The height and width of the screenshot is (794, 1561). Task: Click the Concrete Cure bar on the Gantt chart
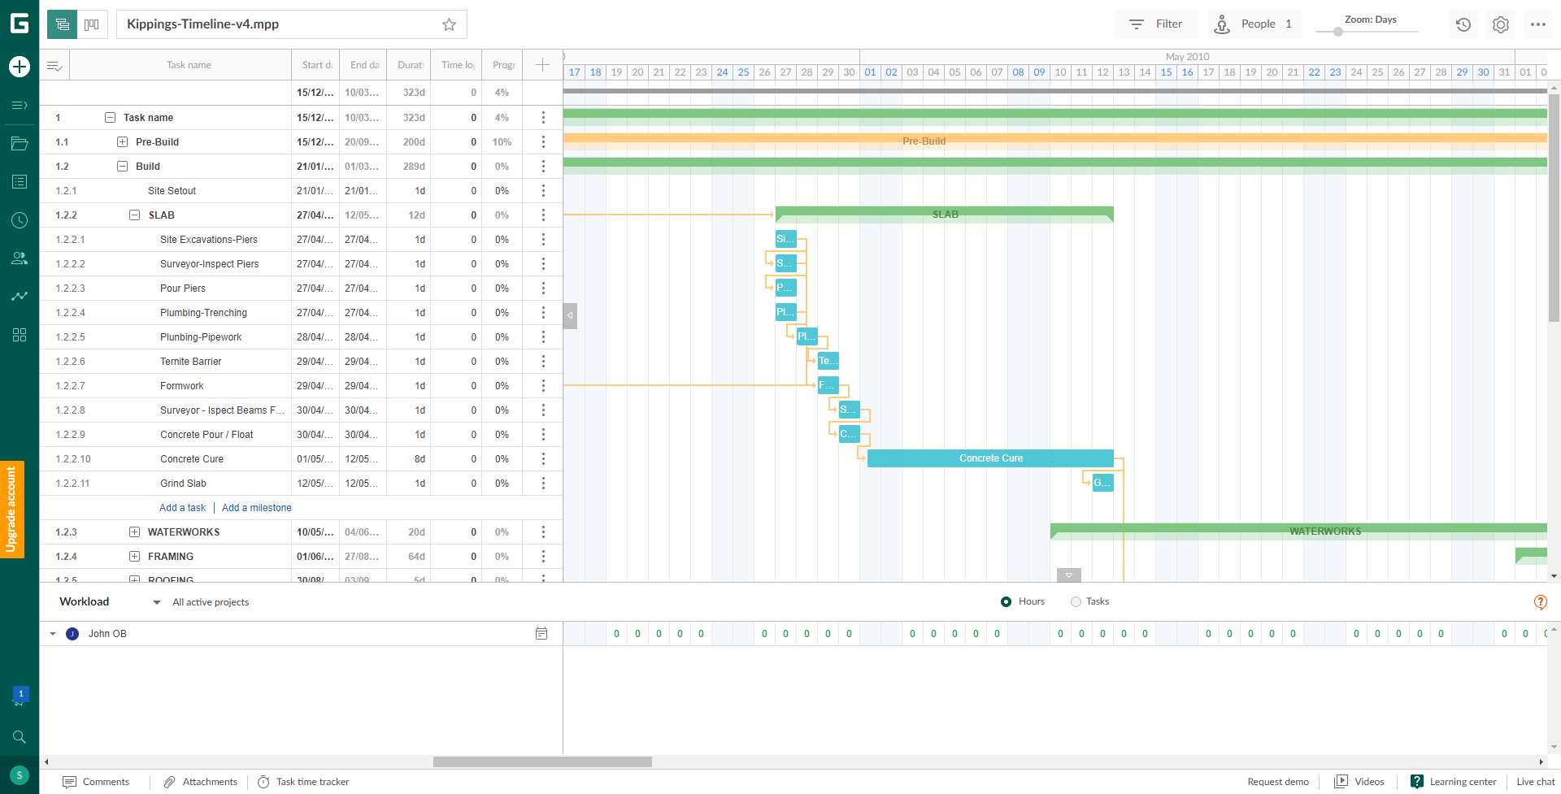pyautogui.click(x=990, y=458)
